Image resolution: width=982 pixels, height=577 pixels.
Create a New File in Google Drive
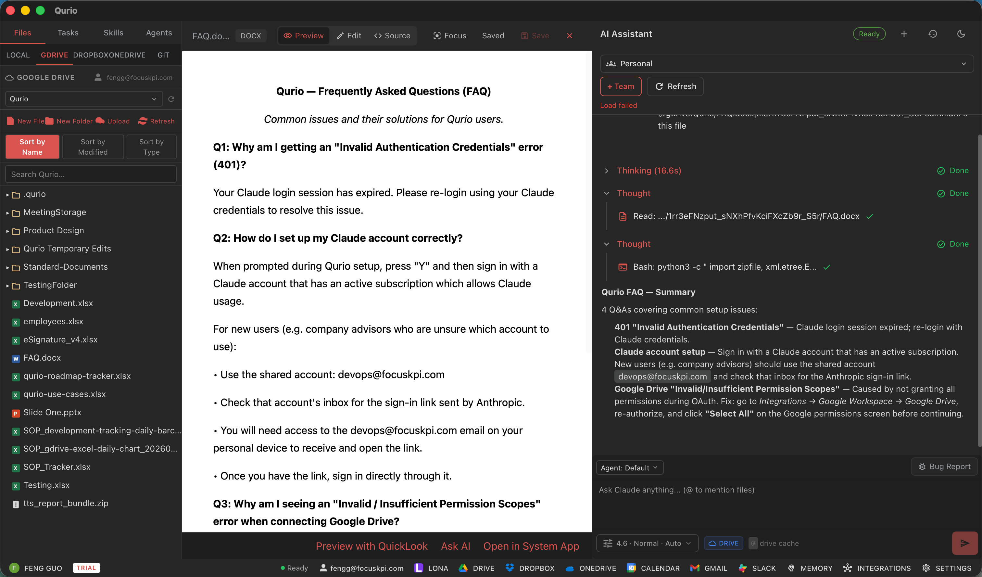[26, 121]
